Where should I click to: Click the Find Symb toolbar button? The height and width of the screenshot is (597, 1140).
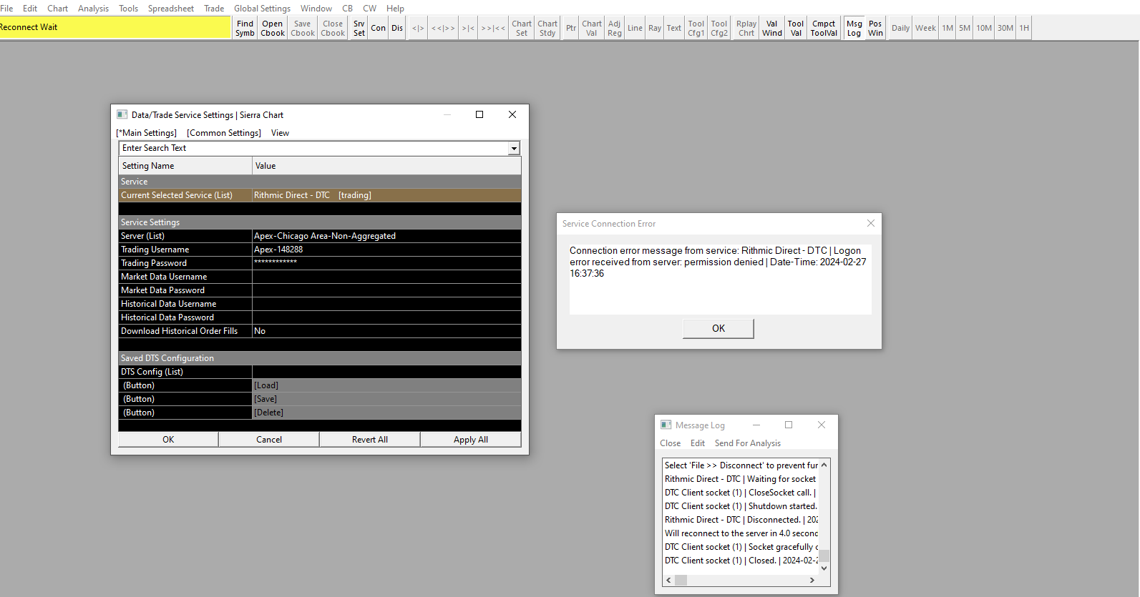pos(245,28)
